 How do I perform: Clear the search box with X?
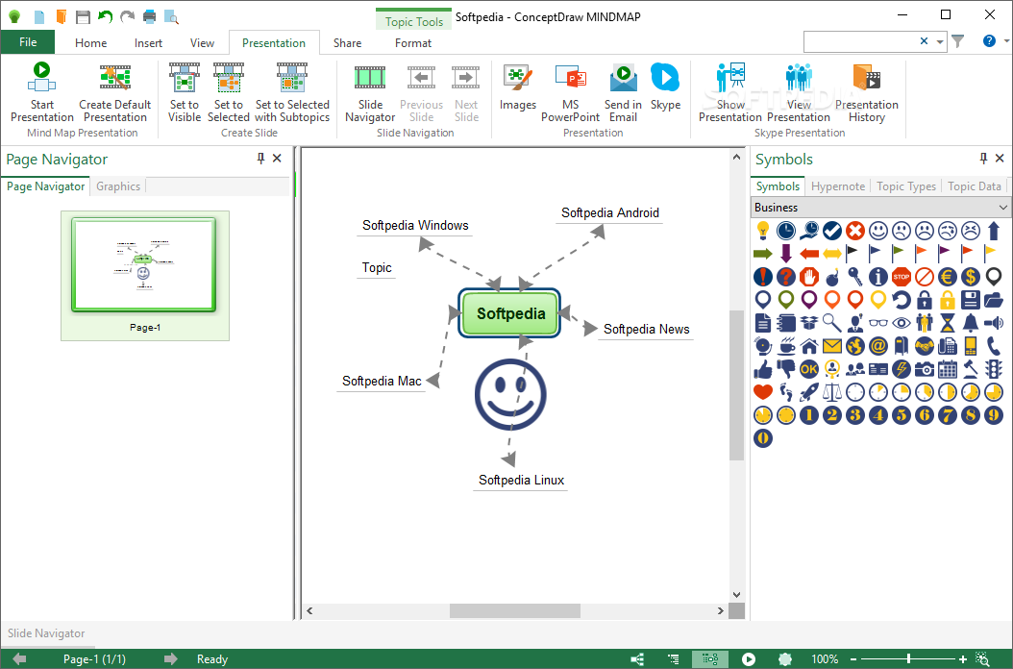924,40
